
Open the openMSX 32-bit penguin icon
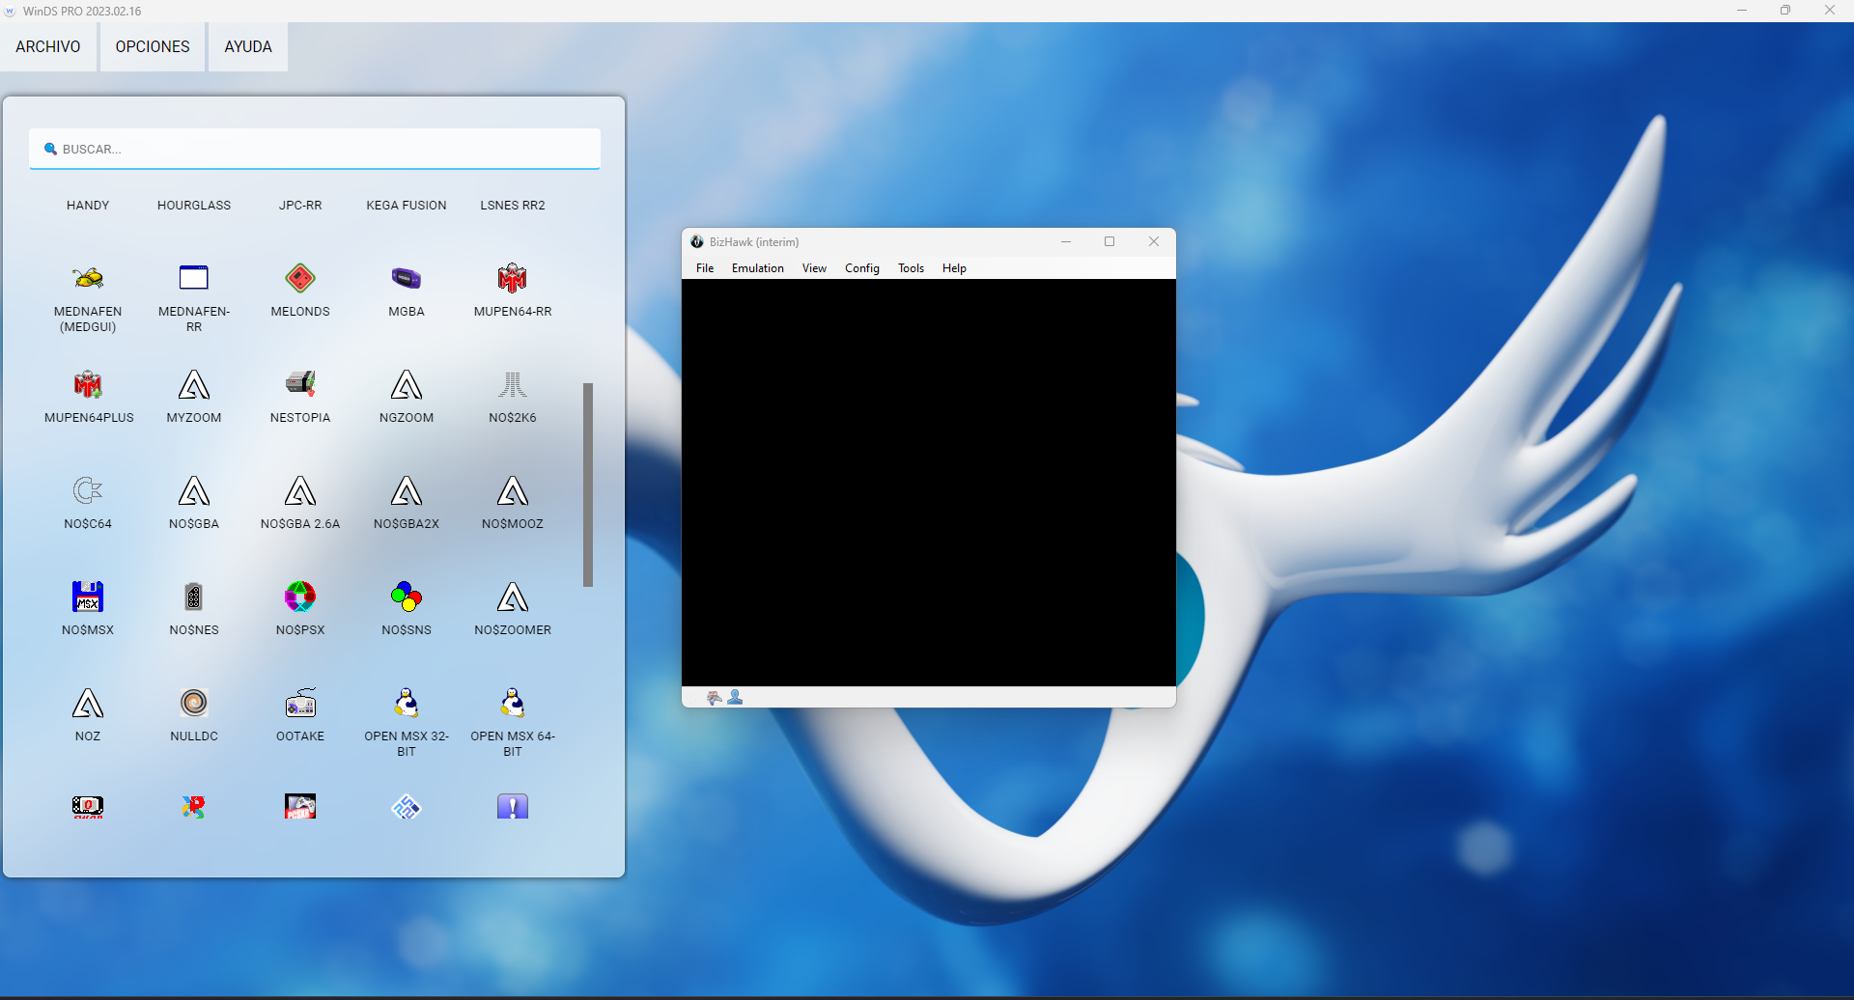coord(407,703)
